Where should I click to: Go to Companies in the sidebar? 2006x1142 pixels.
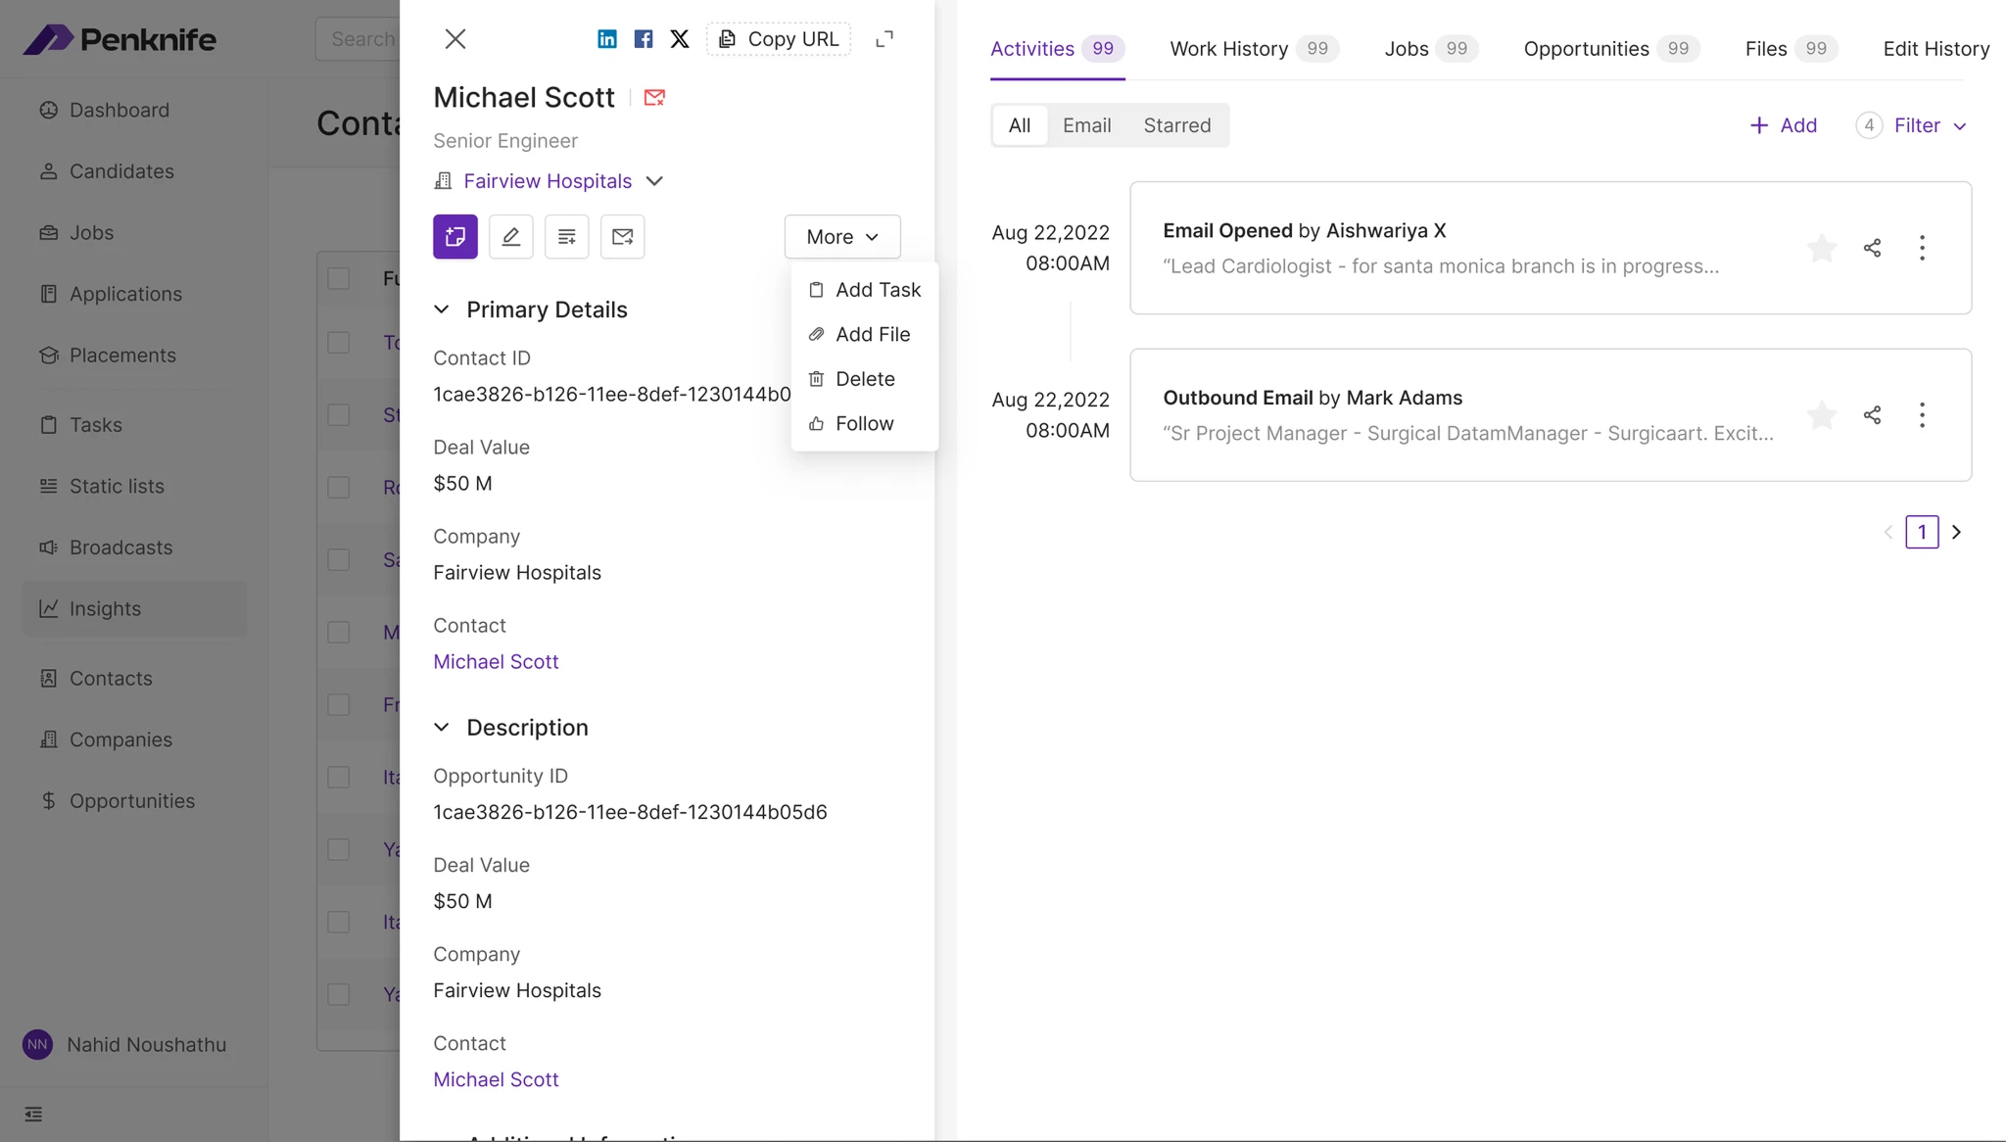tap(134, 739)
